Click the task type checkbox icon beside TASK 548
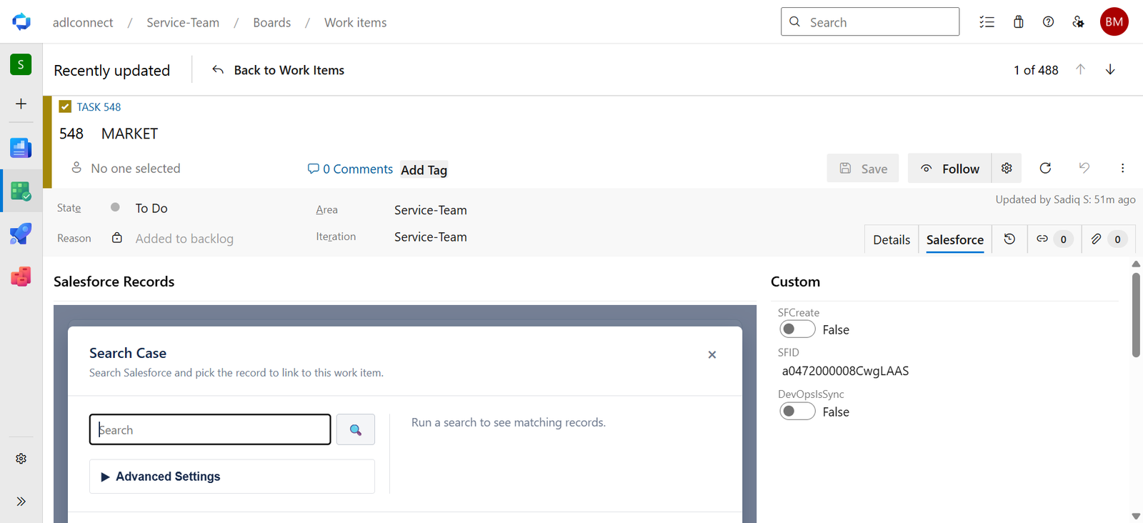The image size is (1143, 523). 65,106
